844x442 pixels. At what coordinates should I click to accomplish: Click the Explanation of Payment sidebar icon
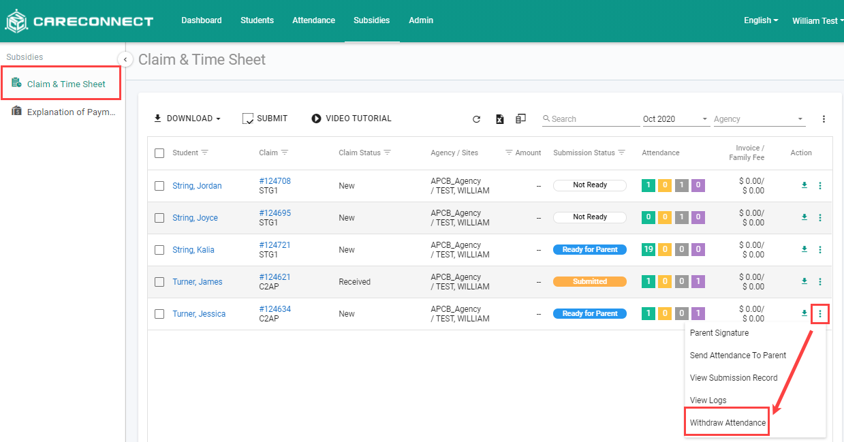pos(16,111)
